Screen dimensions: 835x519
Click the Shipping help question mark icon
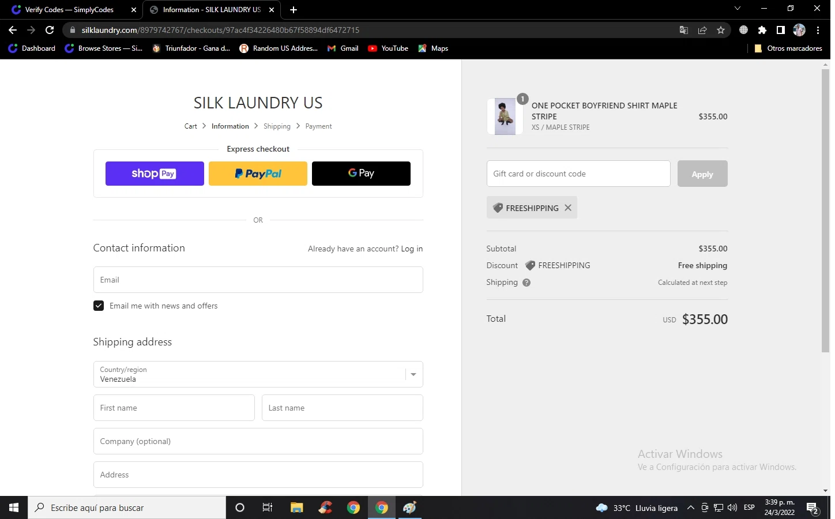click(526, 283)
